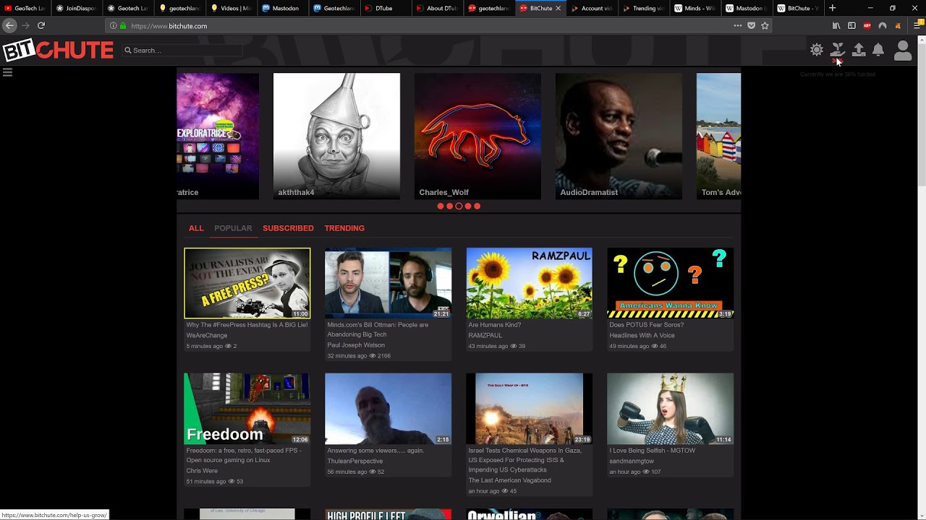Select the SUBSCRIBED videos tab
The image size is (926, 520).
click(288, 228)
